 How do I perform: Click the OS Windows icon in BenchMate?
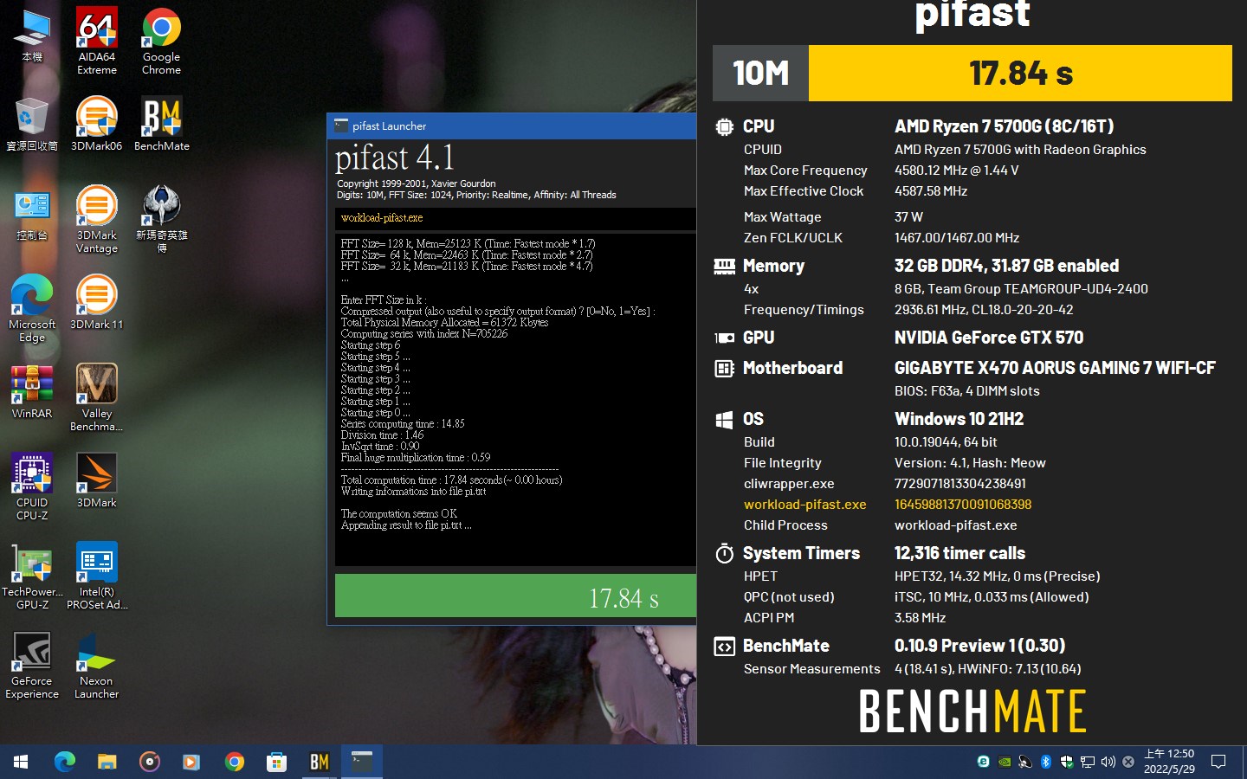(725, 420)
